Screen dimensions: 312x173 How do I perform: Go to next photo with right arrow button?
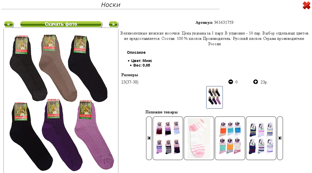114,24
